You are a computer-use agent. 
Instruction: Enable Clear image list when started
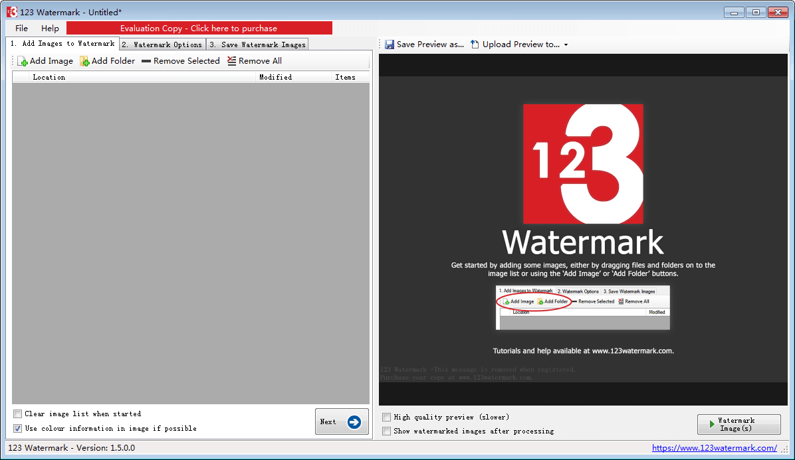pos(18,414)
